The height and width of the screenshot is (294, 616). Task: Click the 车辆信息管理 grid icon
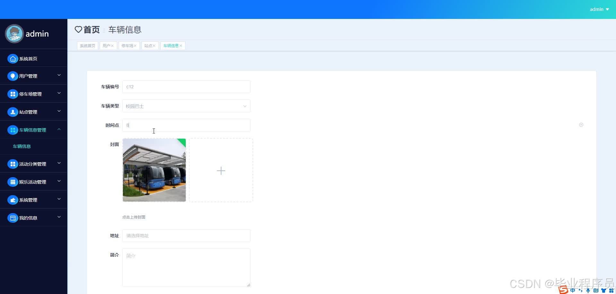pyautogui.click(x=13, y=130)
